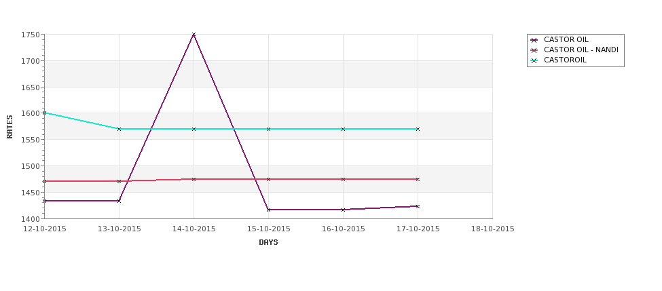
Task: Click the 1600 y-axis tick label
Action: [31, 113]
